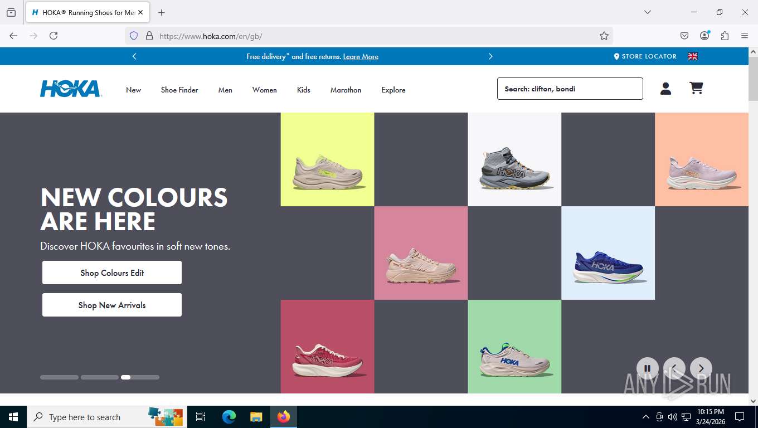
Task: Click the Firefox taskbar icon
Action: tap(284, 417)
